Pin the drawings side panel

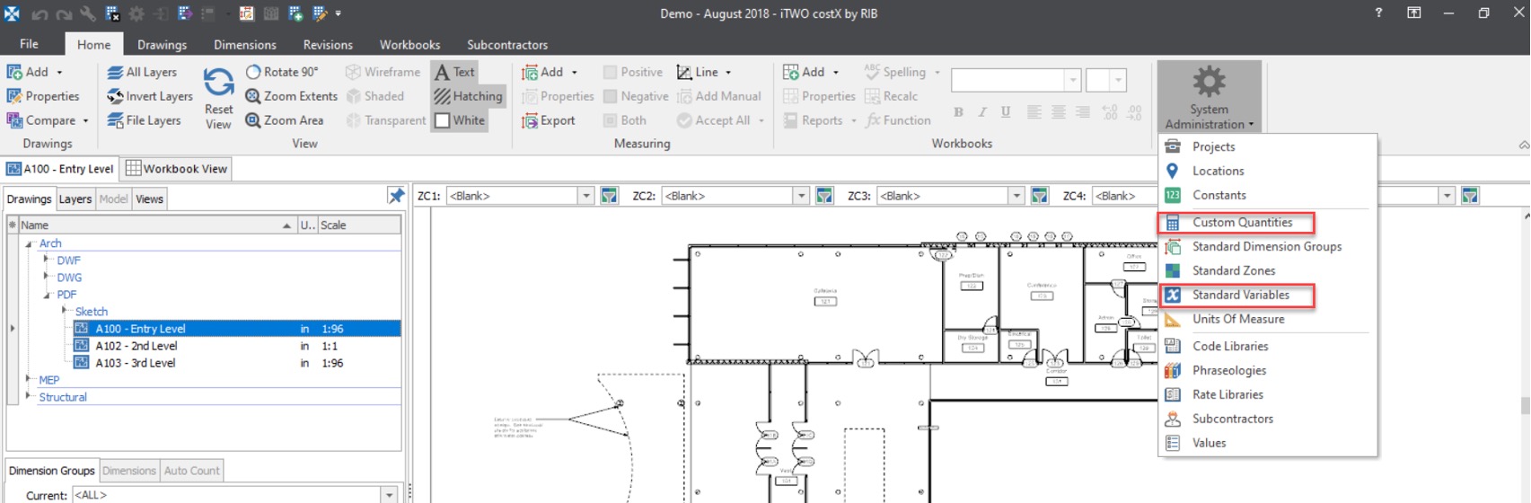[x=395, y=196]
